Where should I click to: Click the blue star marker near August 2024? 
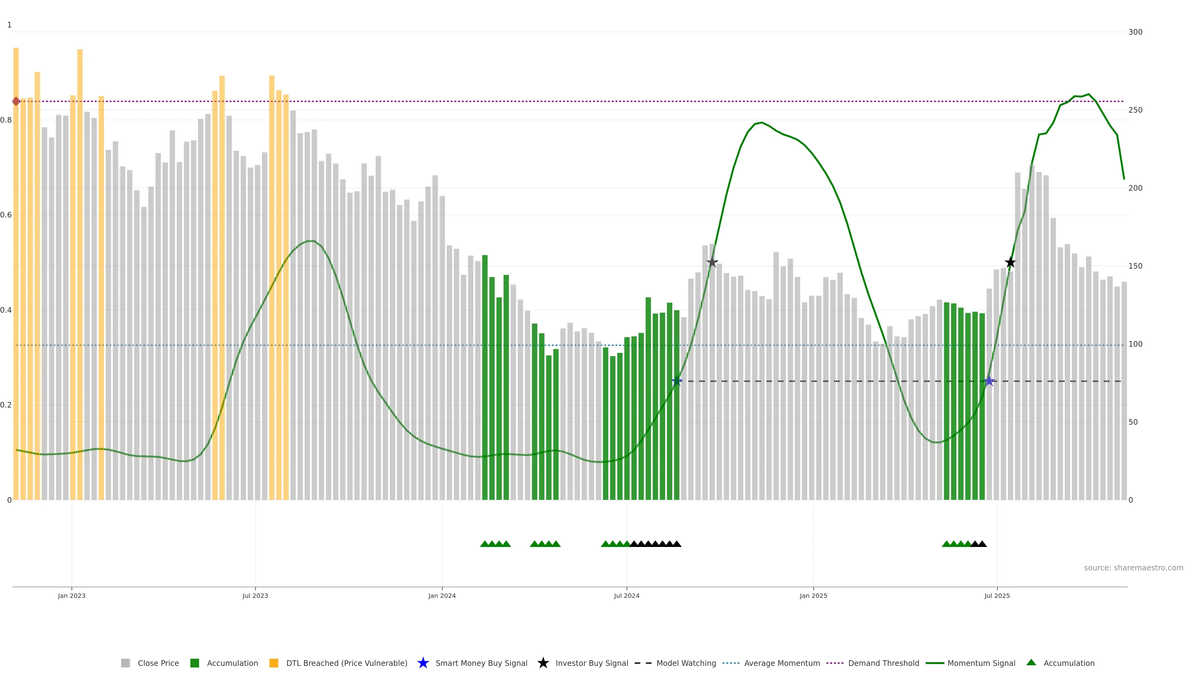pos(677,381)
